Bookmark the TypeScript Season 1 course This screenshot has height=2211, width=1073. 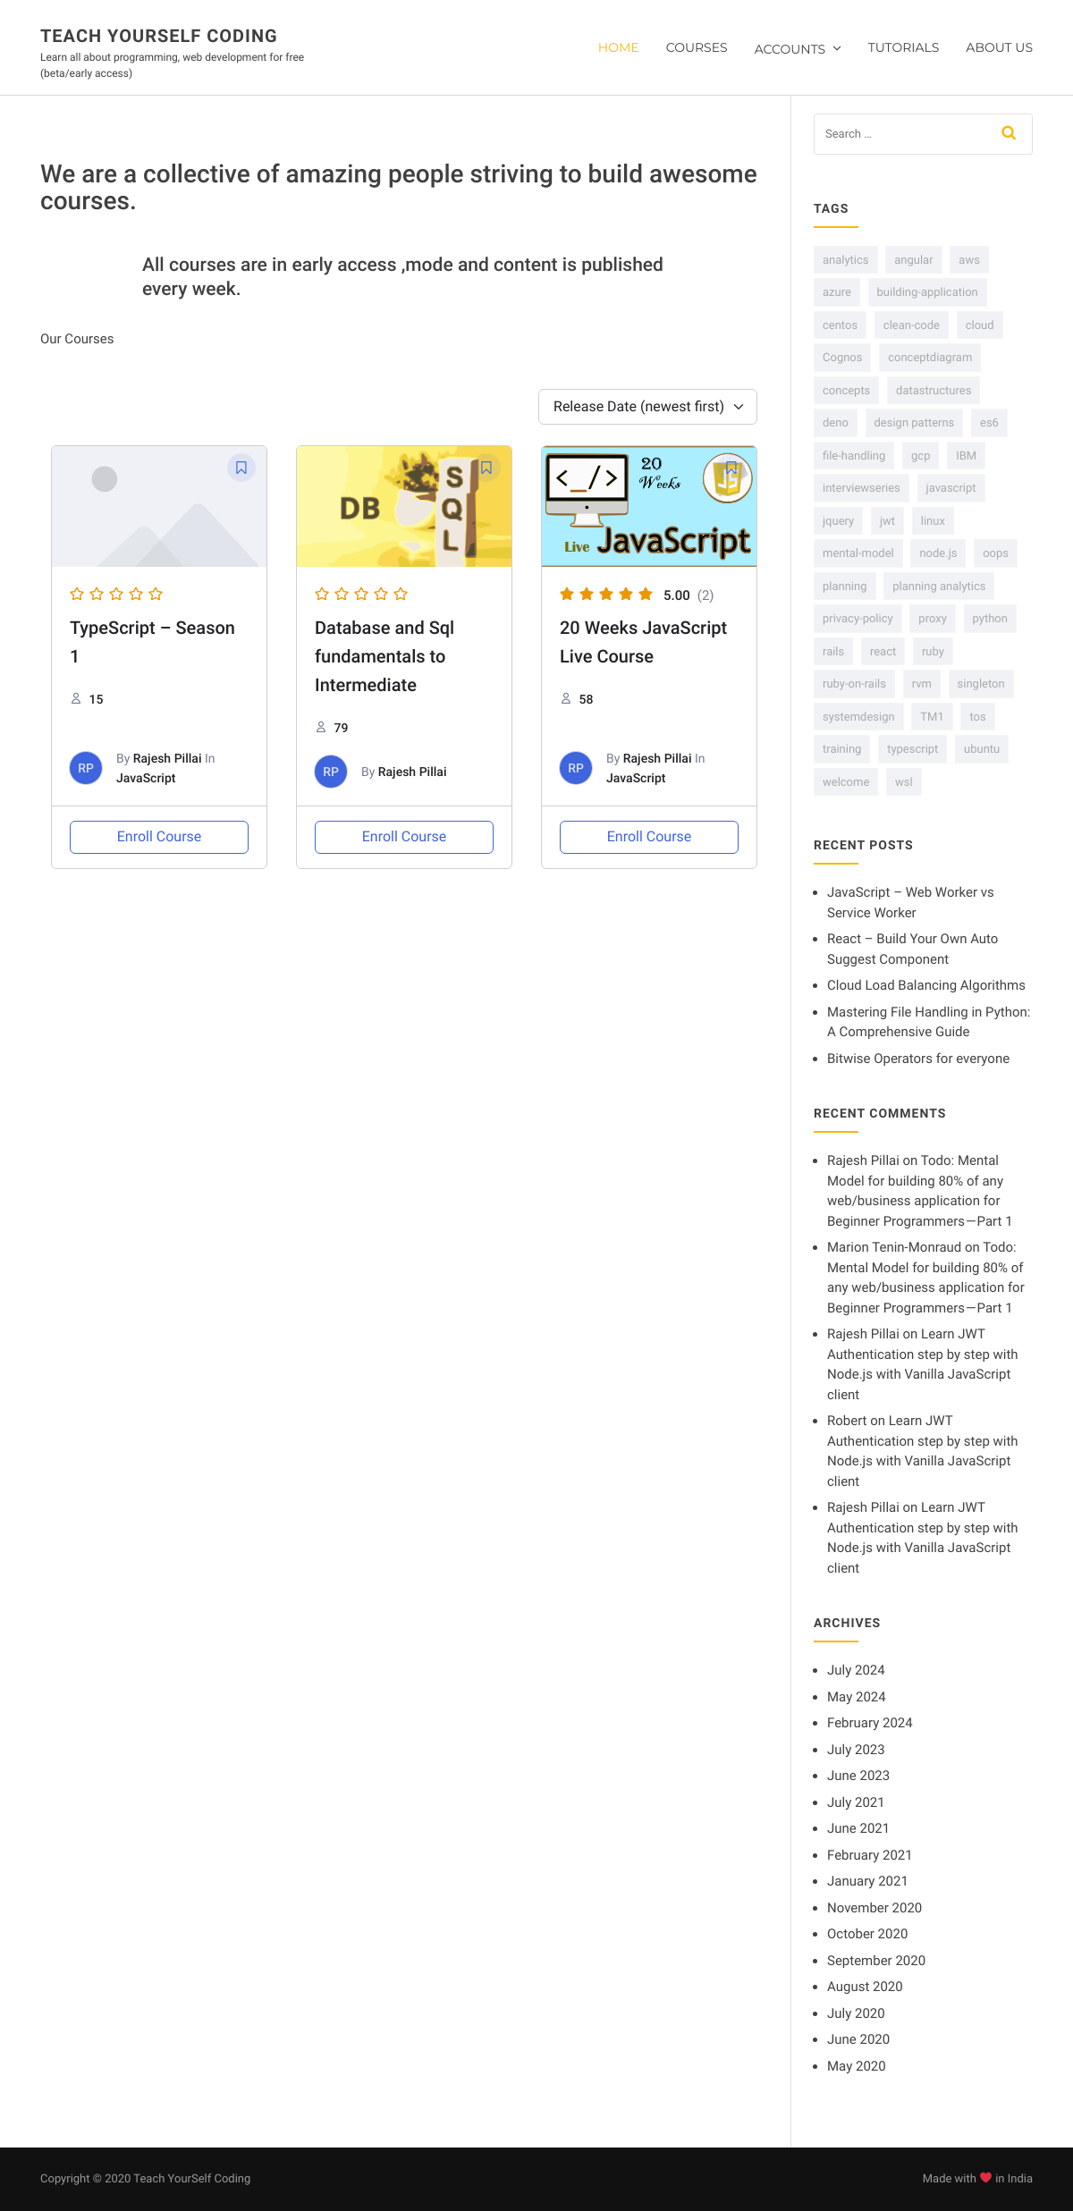click(x=241, y=468)
